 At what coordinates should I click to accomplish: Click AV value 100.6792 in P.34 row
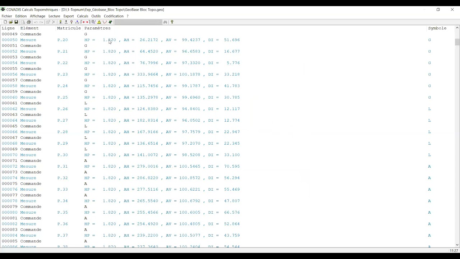click(190, 201)
